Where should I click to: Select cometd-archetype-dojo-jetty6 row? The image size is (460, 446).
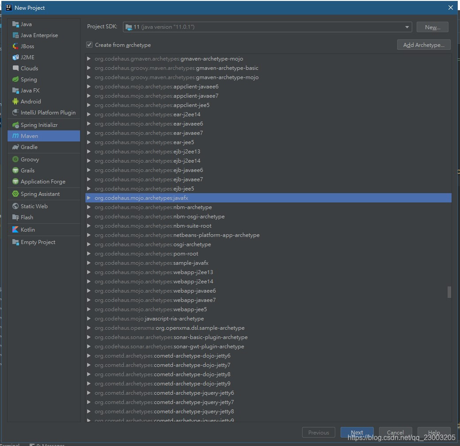pyautogui.click(x=268, y=356)
